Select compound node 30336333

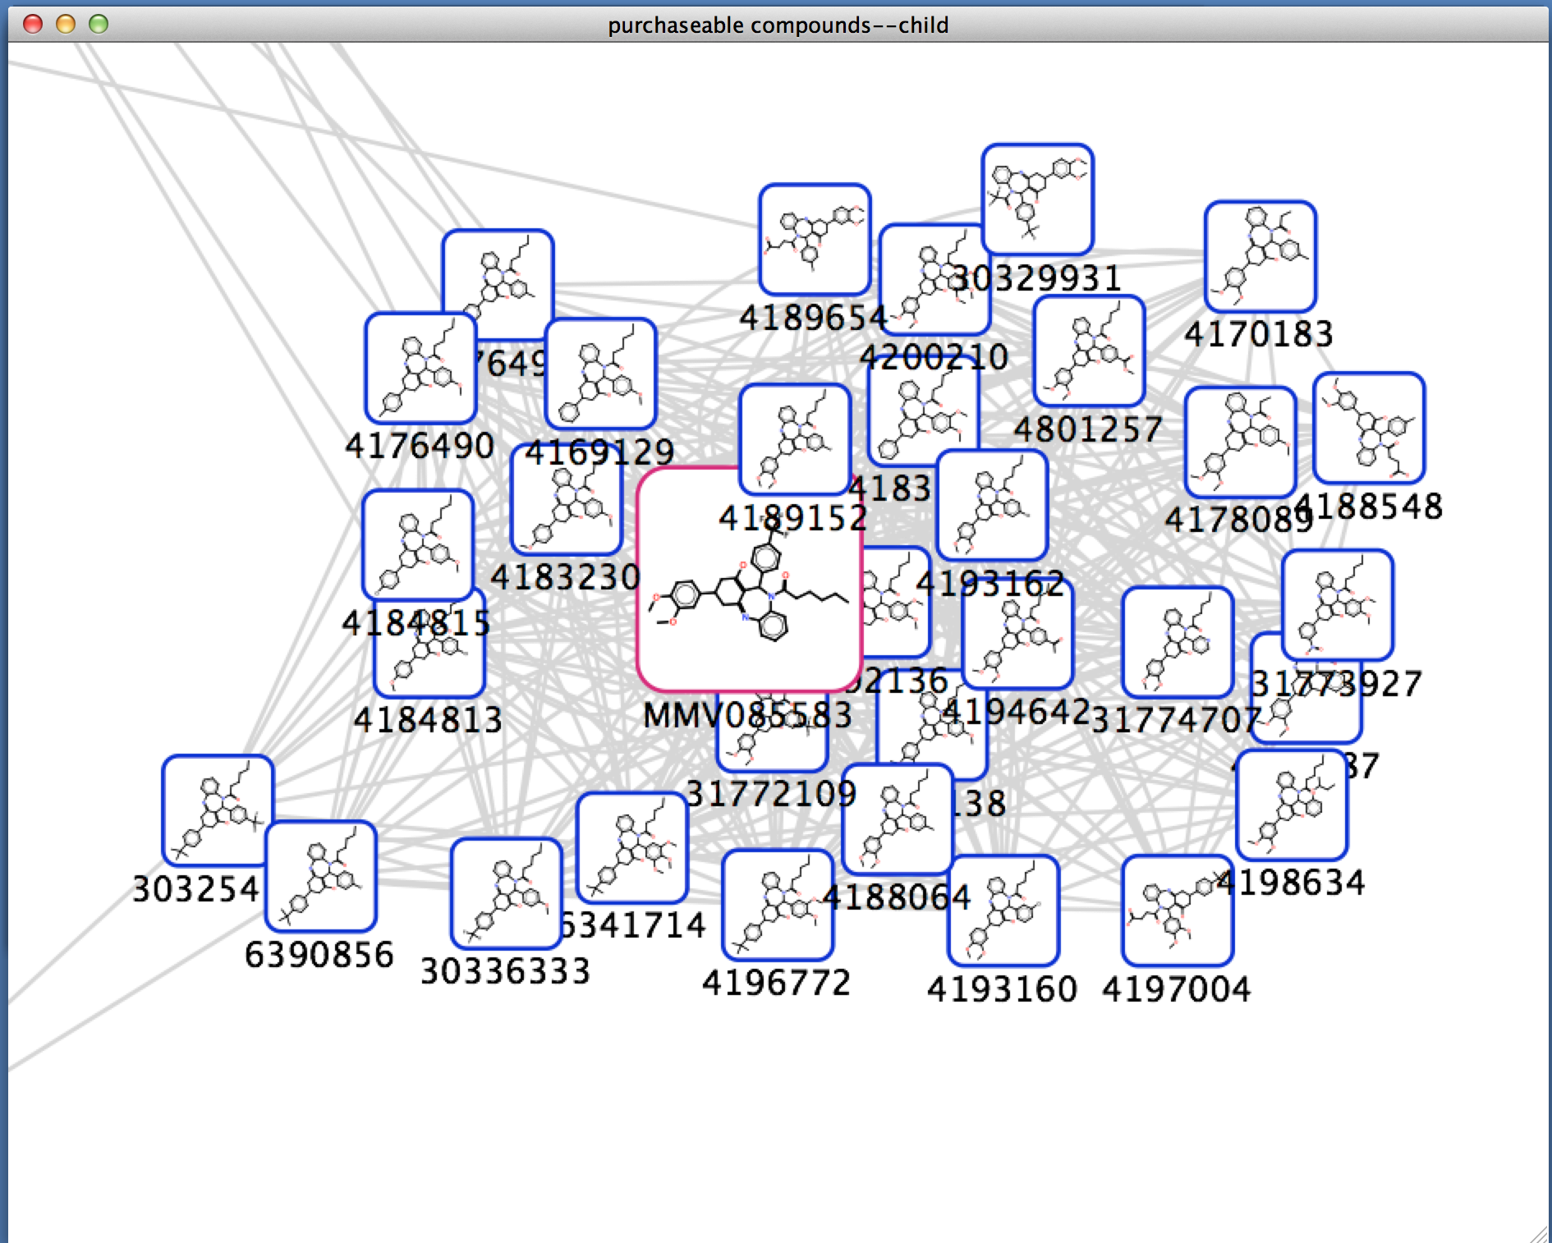point(506,893)
